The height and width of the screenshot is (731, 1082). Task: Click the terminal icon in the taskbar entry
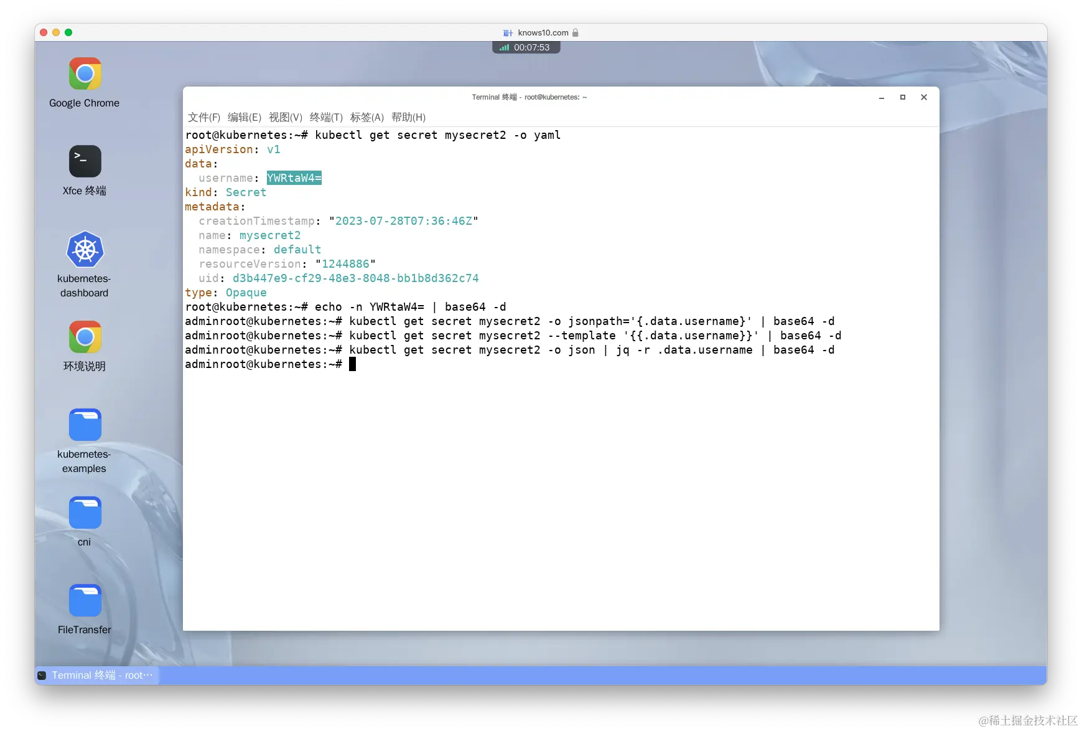click(40, 675)
